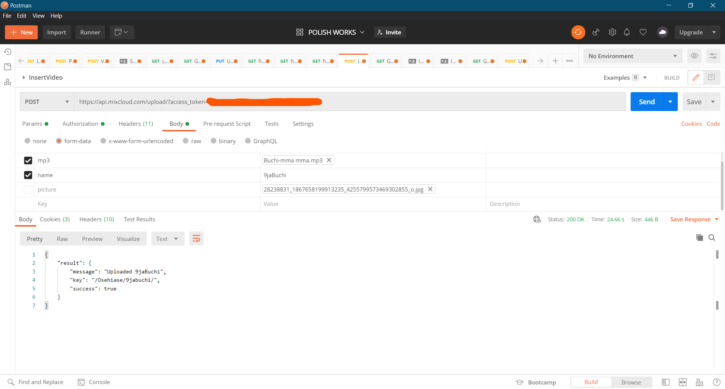Viewport: 725px width, 389px height.
Task: Click the network globe icon near Status
Action: [x=537, y=219]
